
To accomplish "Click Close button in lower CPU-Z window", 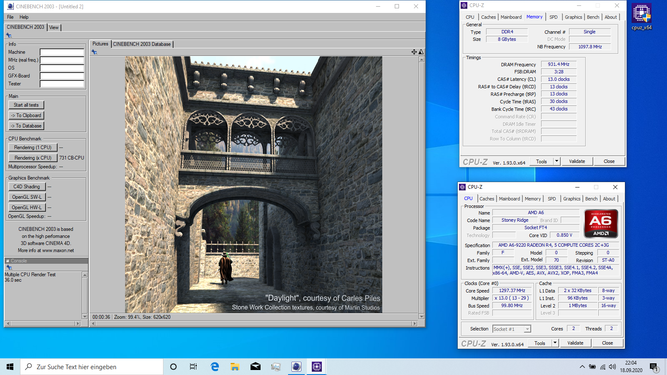I will click(607, 343).
